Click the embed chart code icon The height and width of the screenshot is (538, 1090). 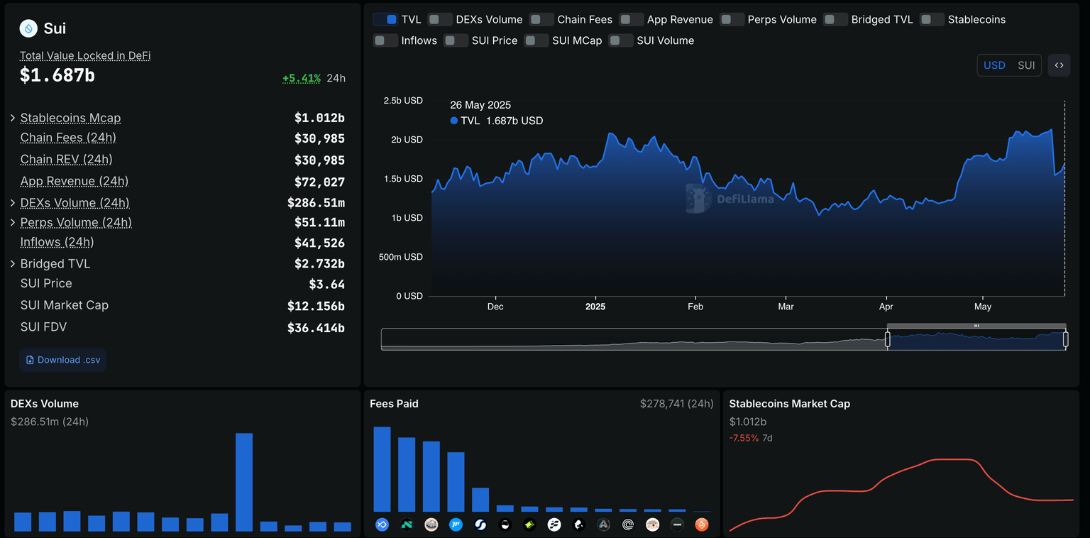1059,65
